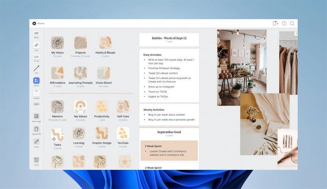
Task: Open the help question mark icon
Action: 284,23
